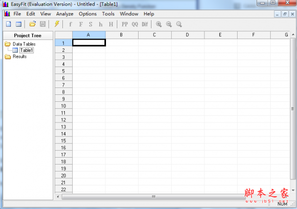Click the Table1 grid icon in tree
Screen dimensions: 297x209
pyautogui.click(x=15, y=50)
